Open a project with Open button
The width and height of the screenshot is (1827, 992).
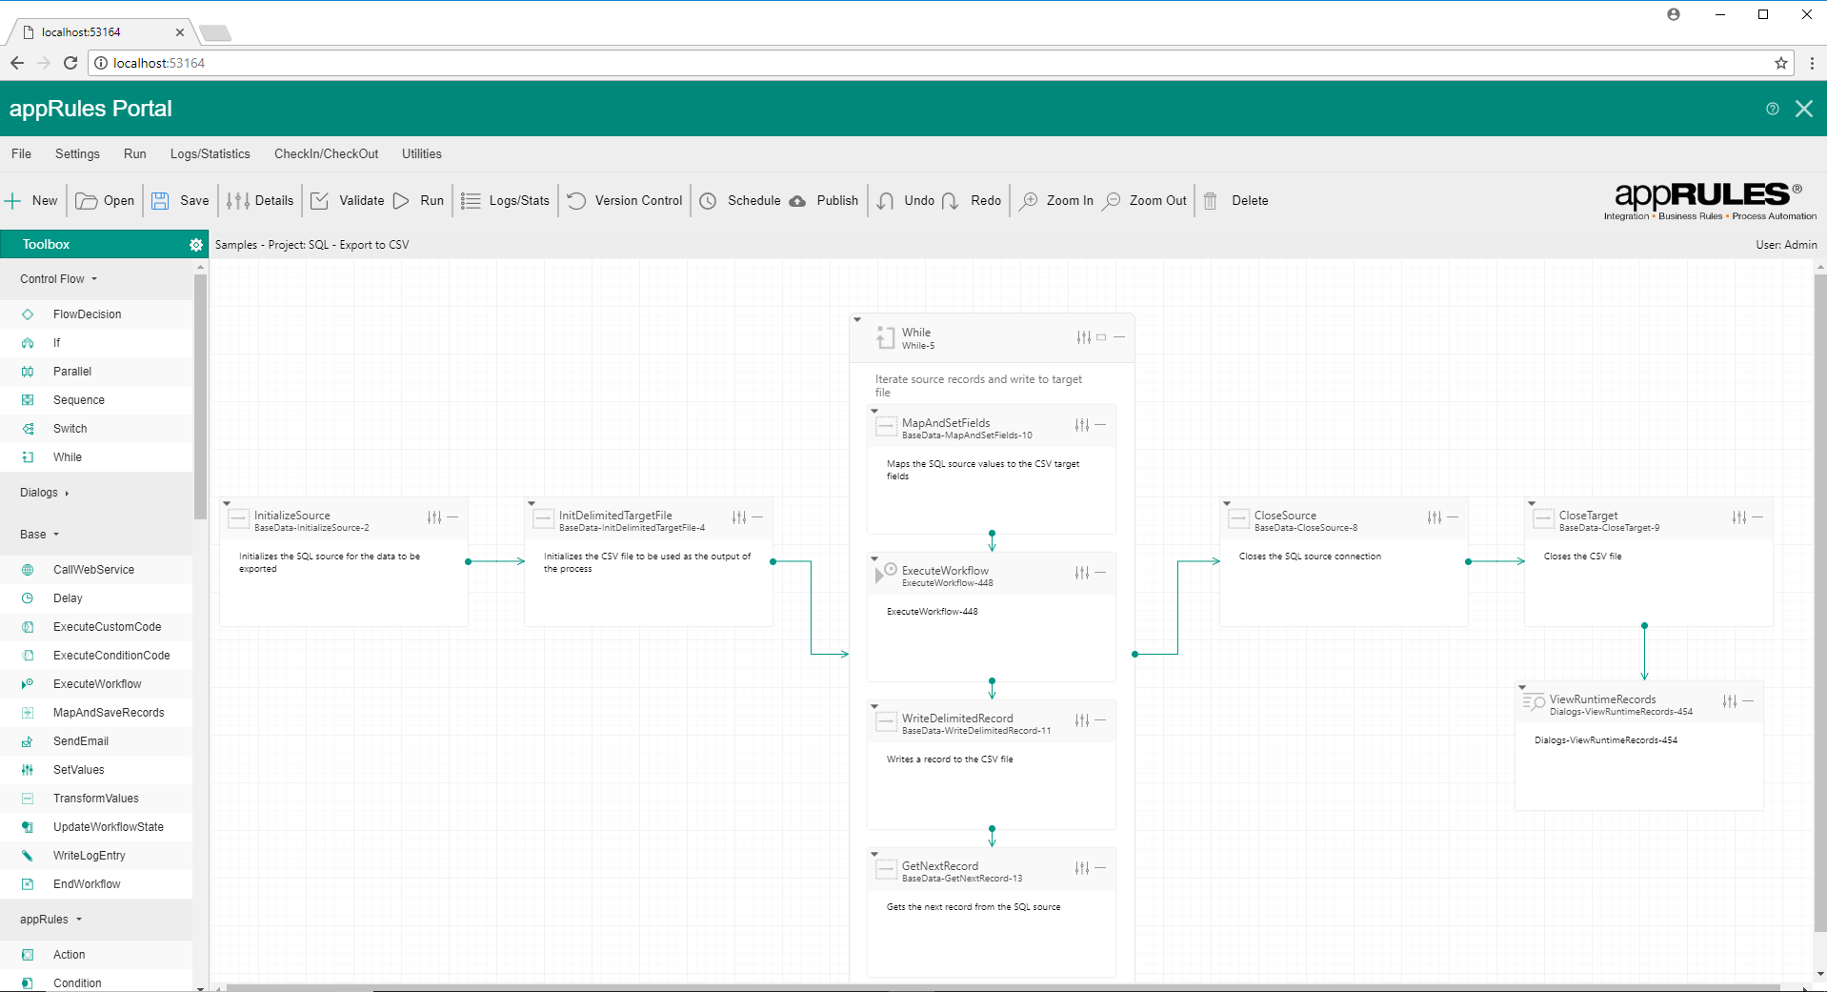[x=105, y=201]
